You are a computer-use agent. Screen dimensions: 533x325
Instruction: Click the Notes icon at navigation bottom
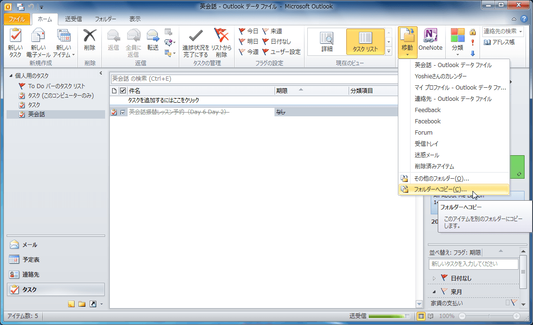[71, 304]
